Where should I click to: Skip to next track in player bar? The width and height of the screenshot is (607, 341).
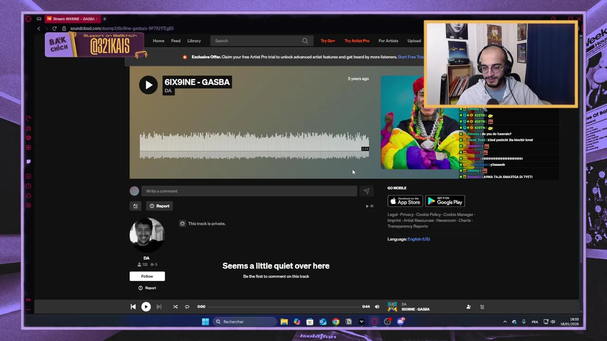[x=159, y=307]
